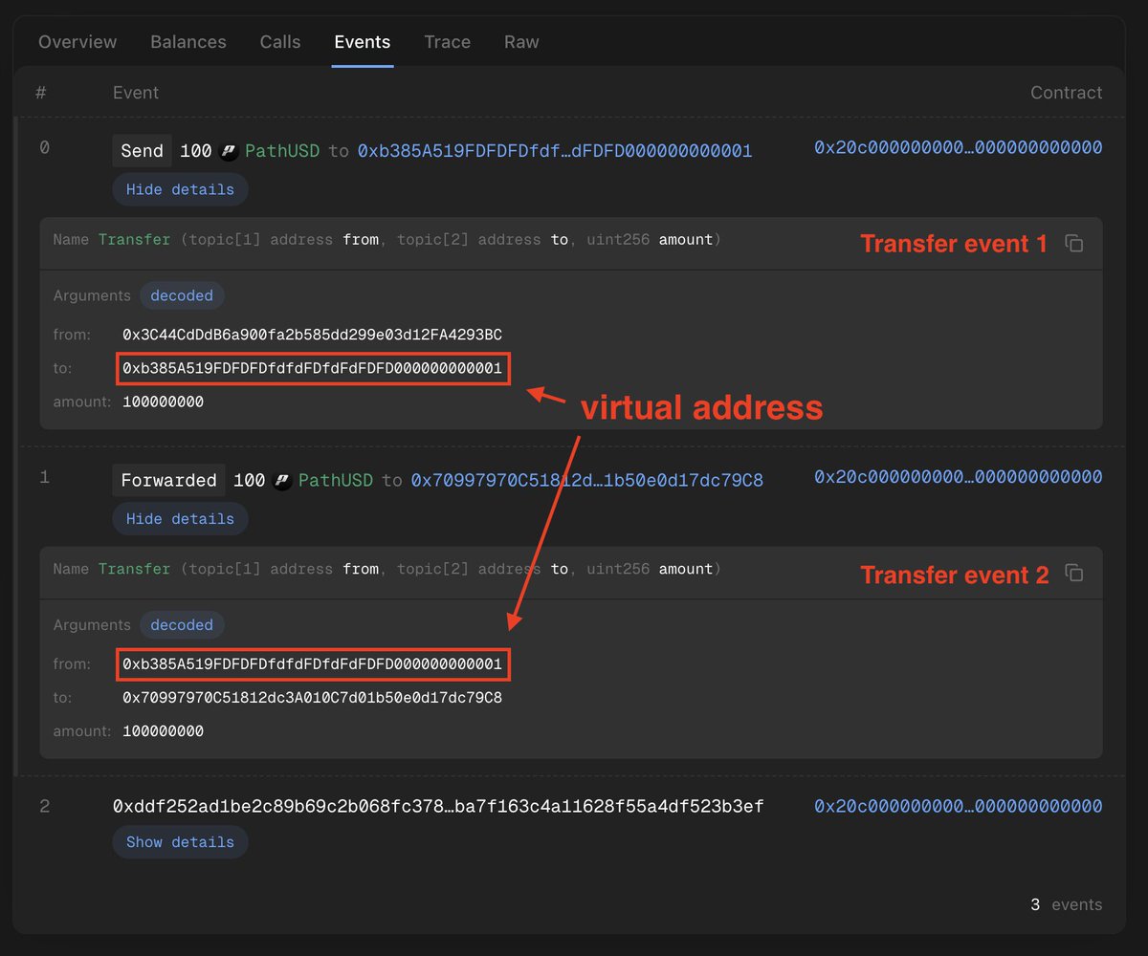Open recipient address 0xb385A519FDFDFDfdf…dFDFD000000000001
The image size is (1148, 956).
tap(555, 151)
